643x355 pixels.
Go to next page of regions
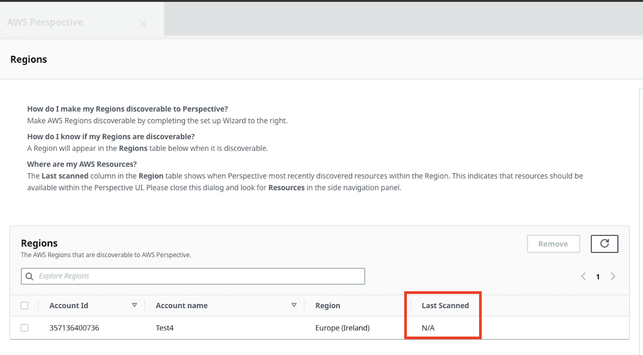pos(613,277)
